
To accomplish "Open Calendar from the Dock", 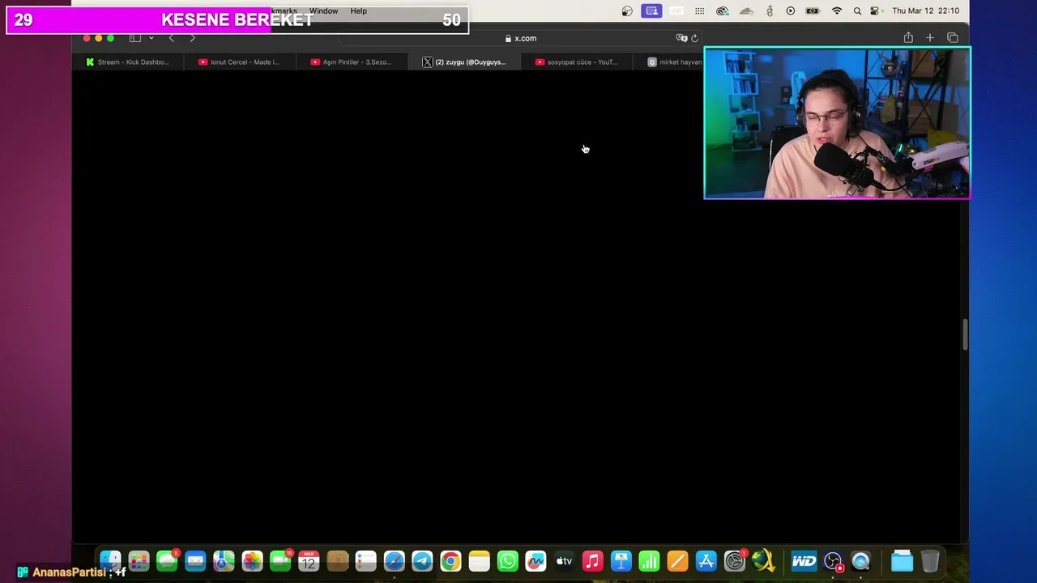I will click(309, 560).
